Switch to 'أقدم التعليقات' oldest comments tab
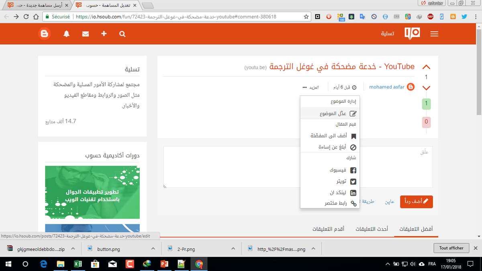 point(328,229)
